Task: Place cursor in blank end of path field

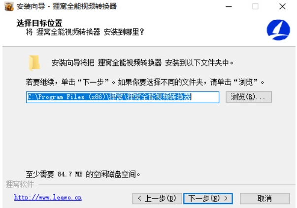Action: (205, 97)
